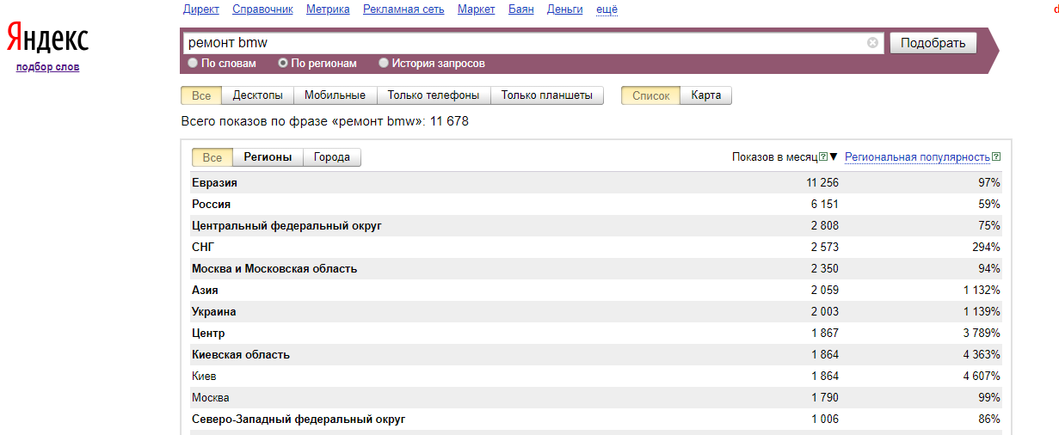Click the 4 607% popularity value
The height and width of the screenshot is (435, 1059).
(982, 376)
